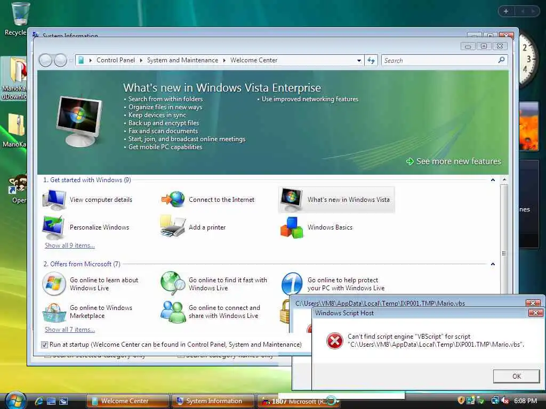Click connect and share Windows Live people icon
The height and width of the screenshot is (409, 546).
(172, 311)
